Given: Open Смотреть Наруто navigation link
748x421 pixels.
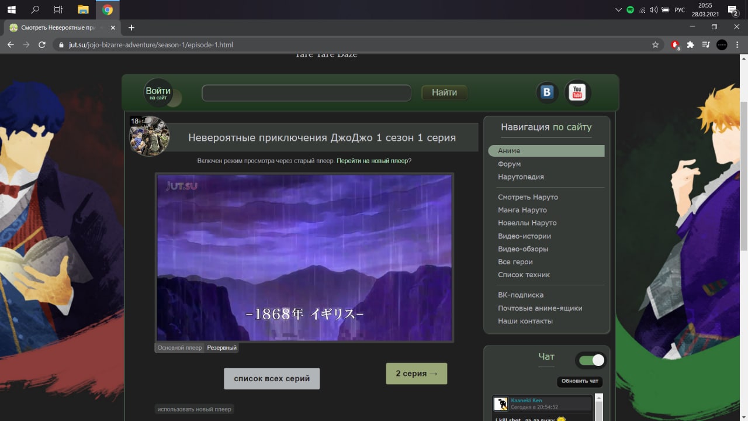Looking at the screenshot, I should [528, 197].
